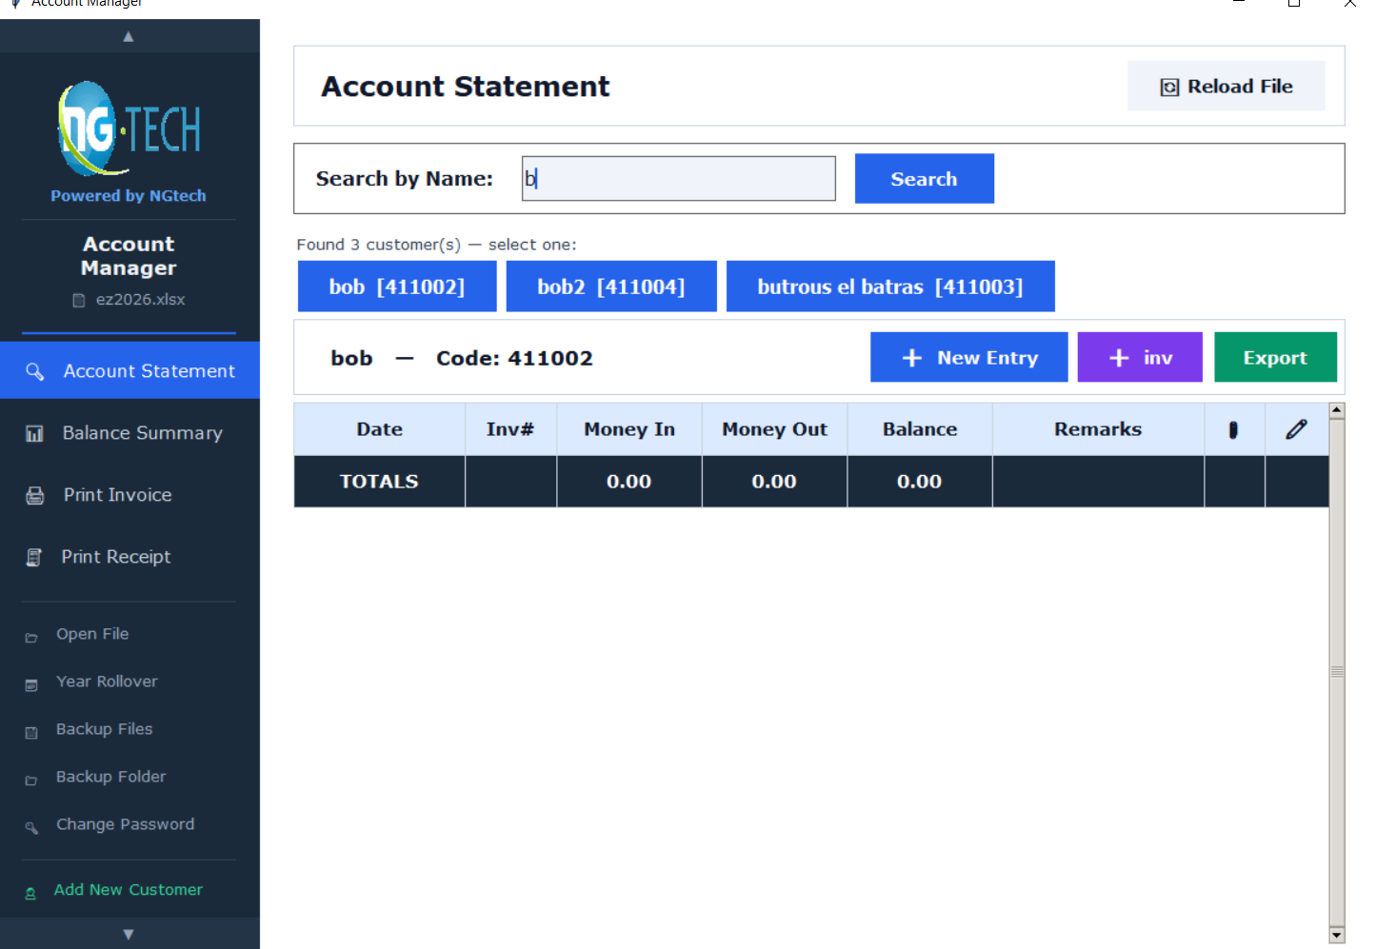
Task: Click Add New Customer link
Action: click(x=128, y=890)
